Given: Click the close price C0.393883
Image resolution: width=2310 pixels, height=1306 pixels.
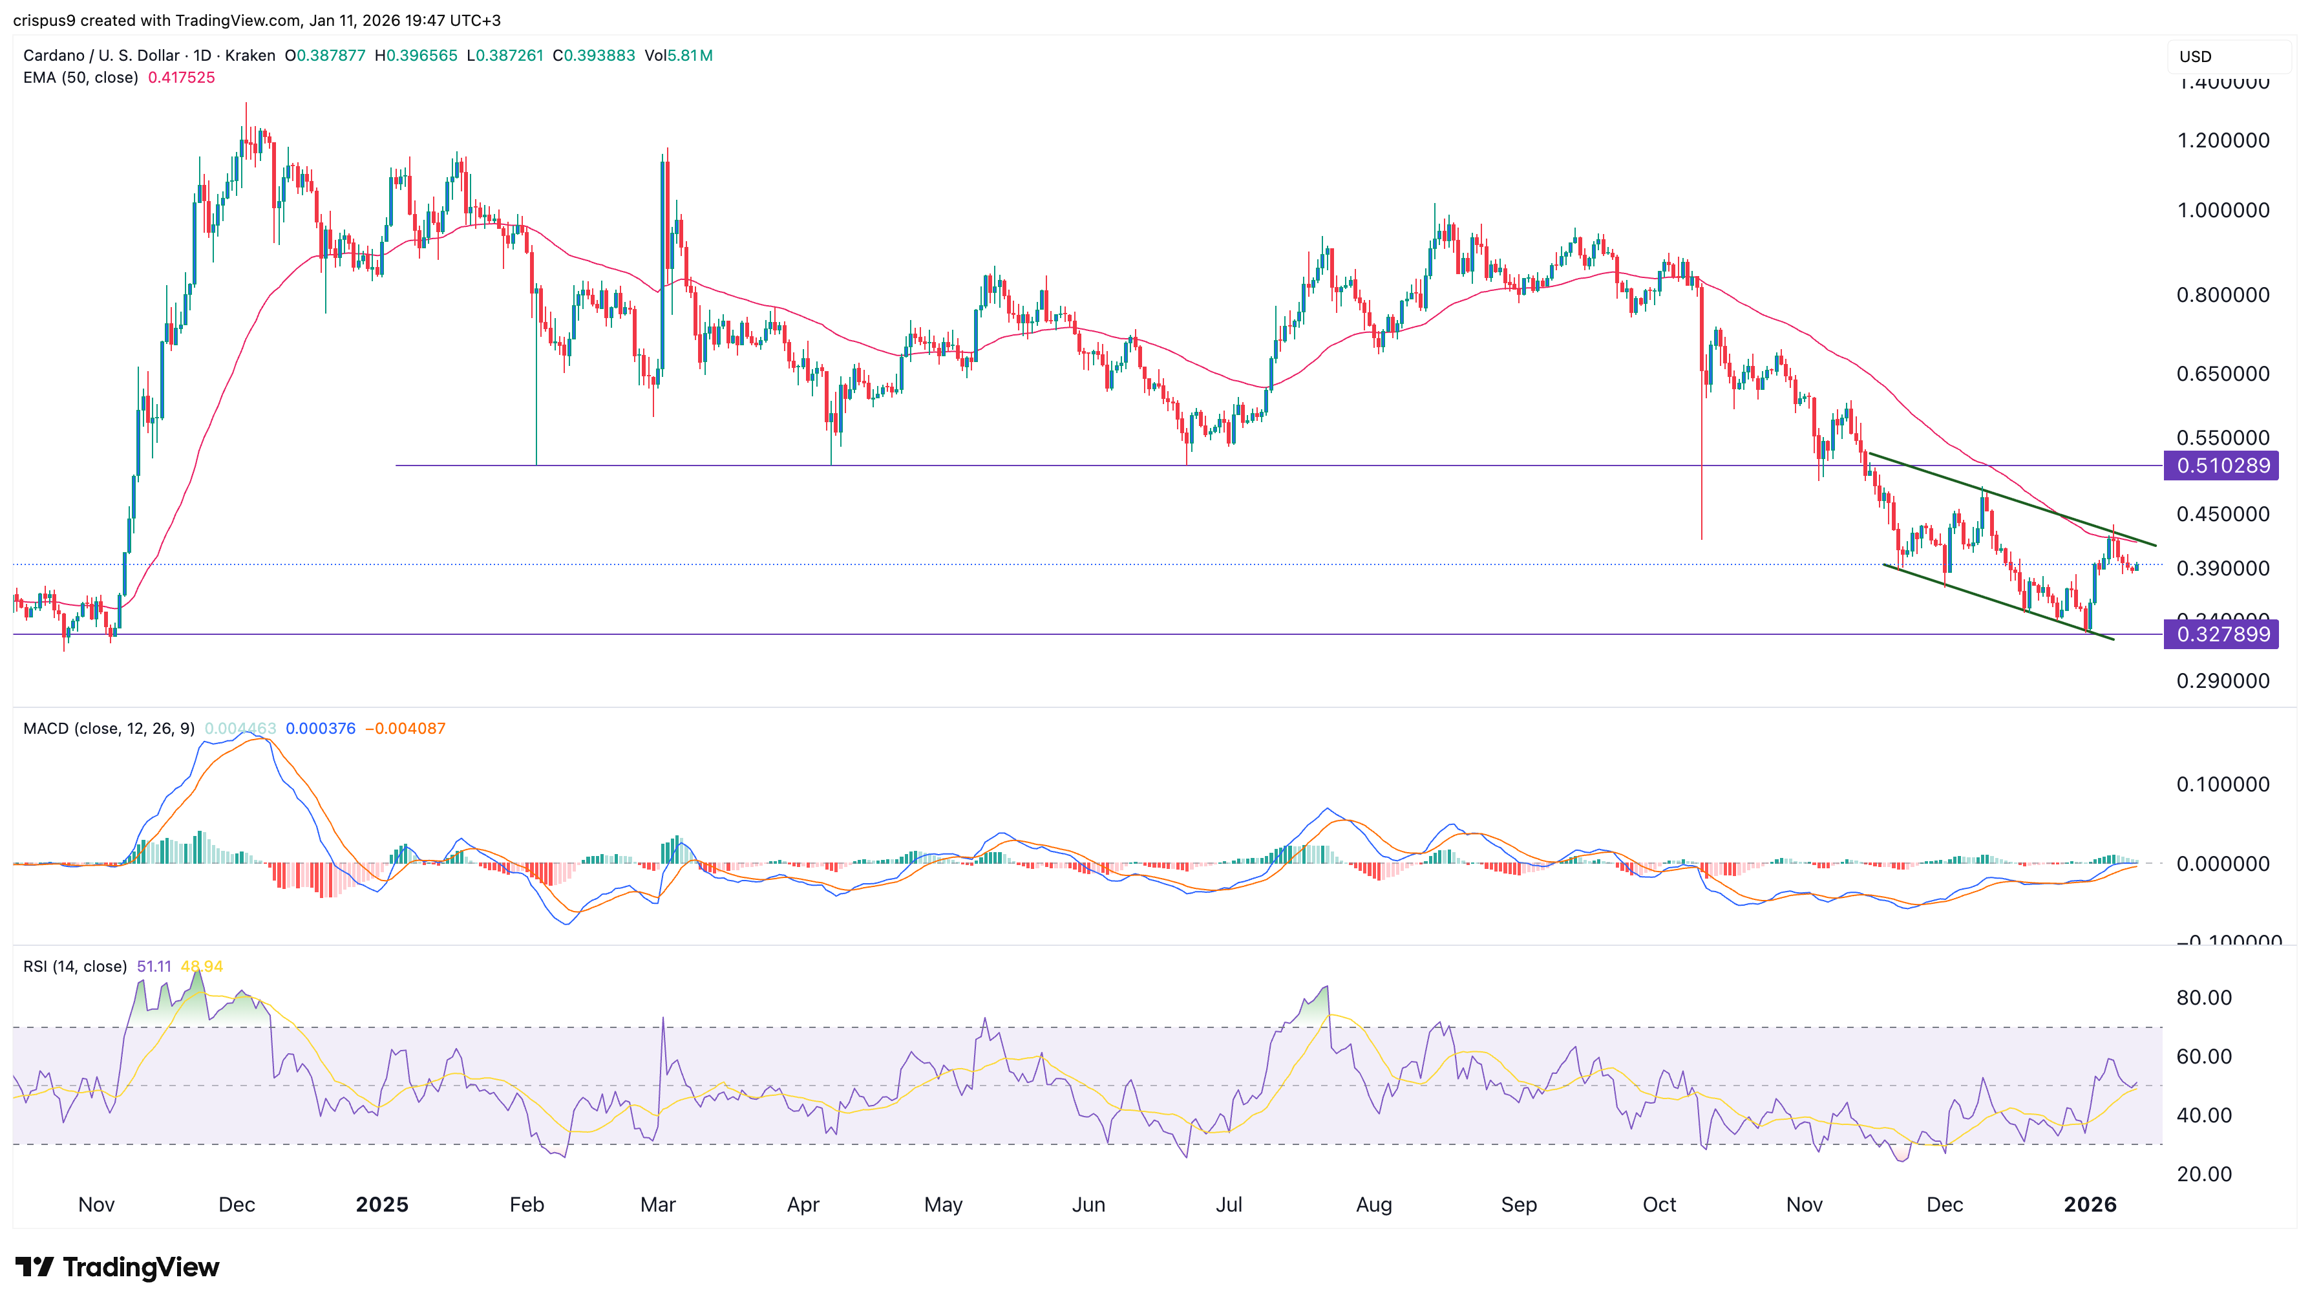Looking at the screenshot, I should coord(593,56).
